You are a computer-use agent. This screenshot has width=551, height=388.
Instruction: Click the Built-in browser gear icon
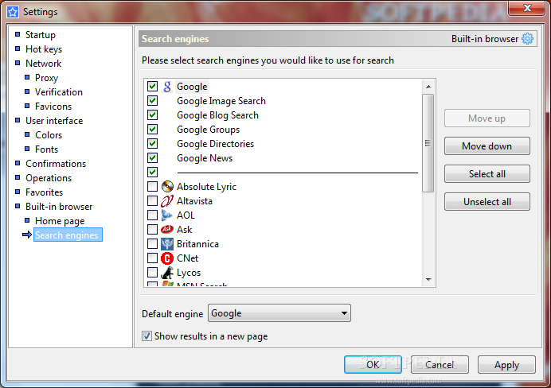[527, 39]
